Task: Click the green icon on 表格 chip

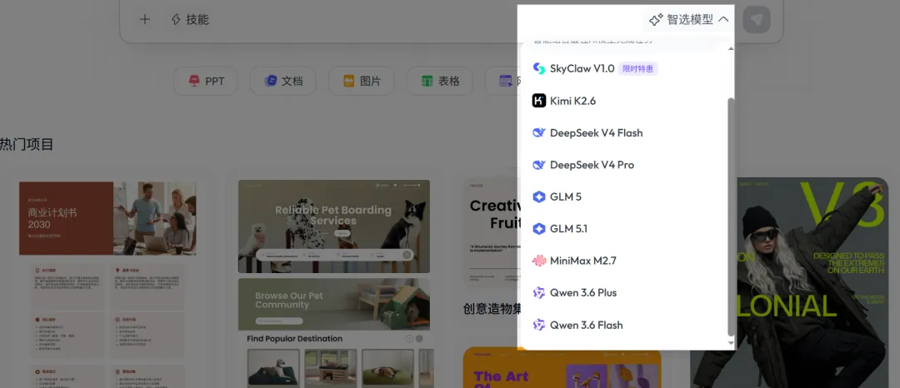Action: tap(427, 81)
